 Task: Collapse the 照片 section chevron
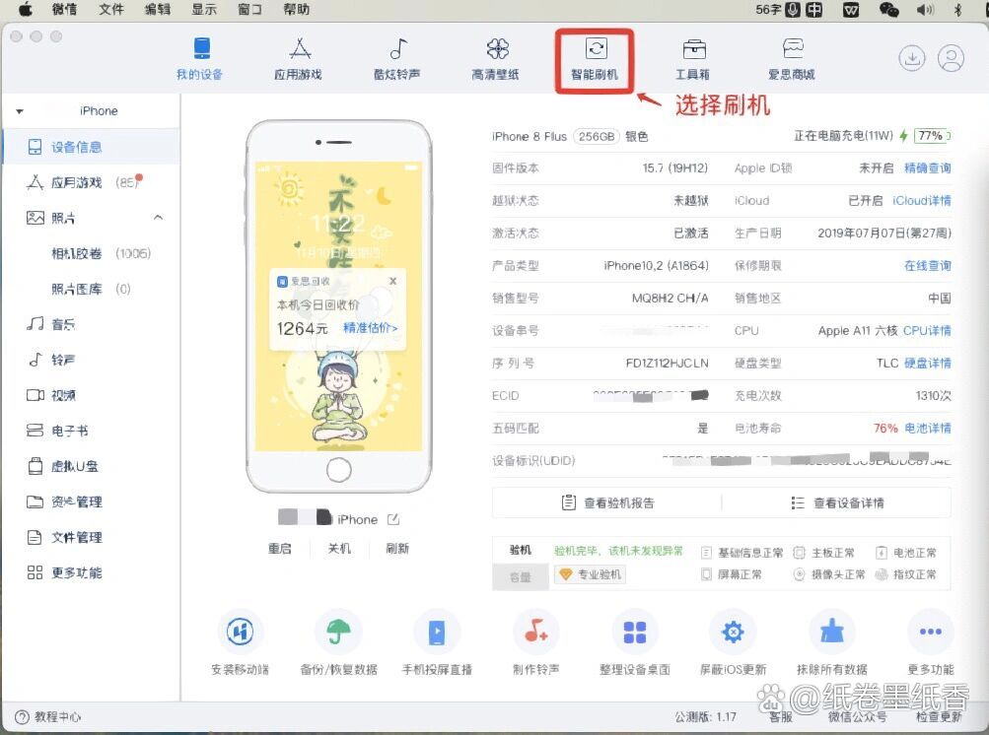[159, 218]
